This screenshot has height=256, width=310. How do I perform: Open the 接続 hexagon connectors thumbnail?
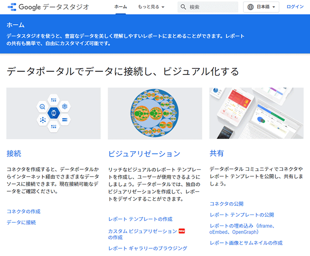coord(54,113)
